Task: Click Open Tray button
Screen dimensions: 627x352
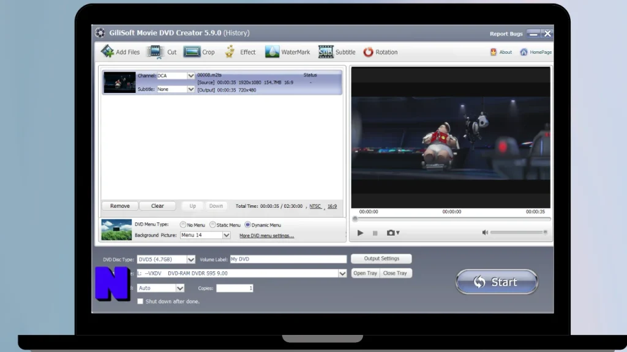Action: pyautogui.click(x=365, y=273)
